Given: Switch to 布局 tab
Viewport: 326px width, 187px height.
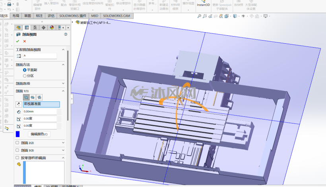Looking at the screenshot, I should coord(16,16).
